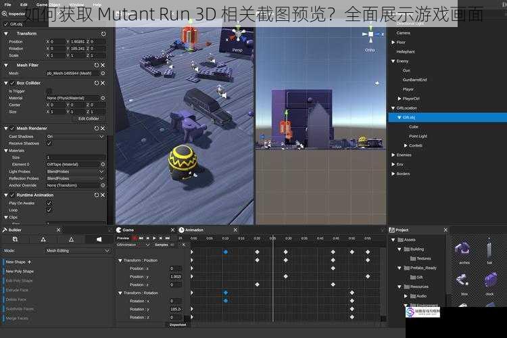This screenshot has height=338, width=507.
Task: Step to next frame in animation controls
Action: coord(161,238)
